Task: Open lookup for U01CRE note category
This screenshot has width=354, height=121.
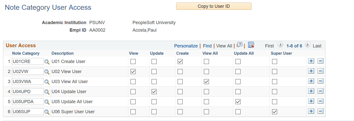Action: (47, 62)
